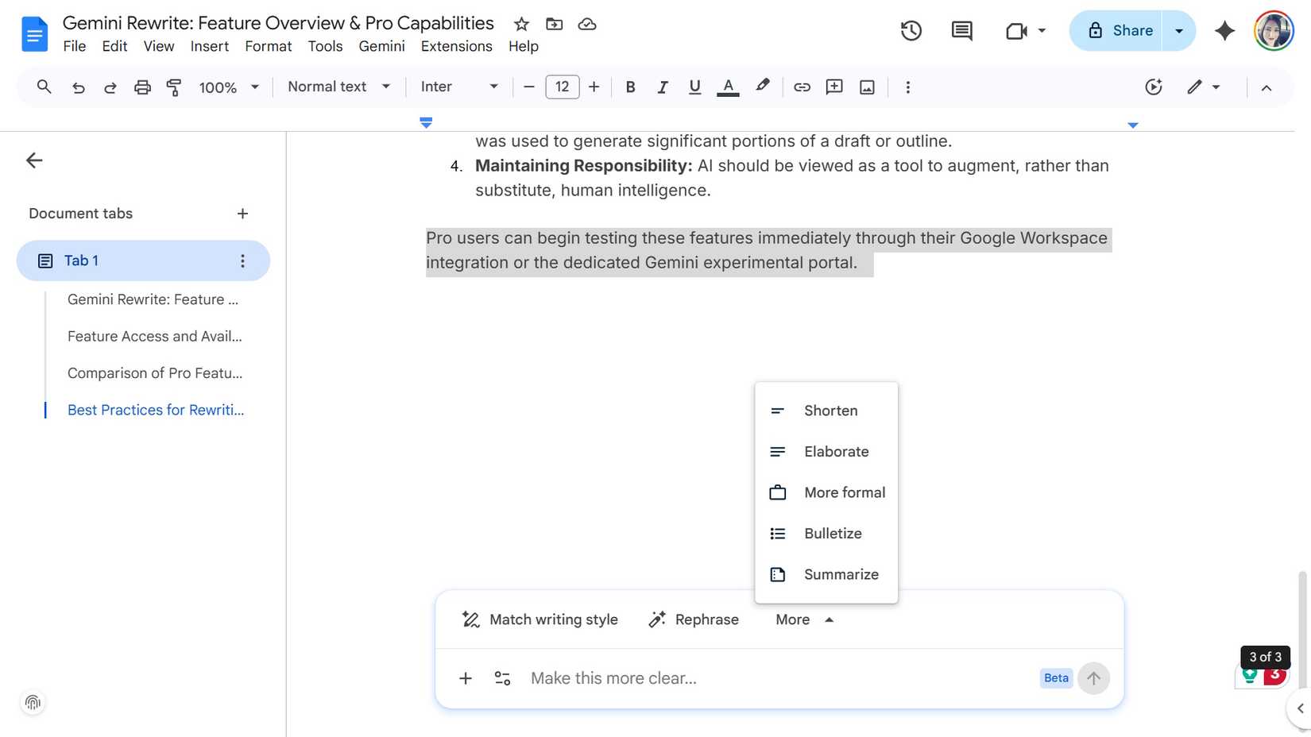1311x737 pixels.
Task: Open the zoom level dropdown
Action: (x=228, y=87)
